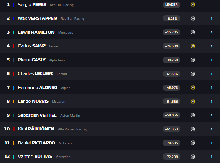The image size is (220, 163).
Task: Click Vettel's pit stop count
Action: click(x=211, y=115)
